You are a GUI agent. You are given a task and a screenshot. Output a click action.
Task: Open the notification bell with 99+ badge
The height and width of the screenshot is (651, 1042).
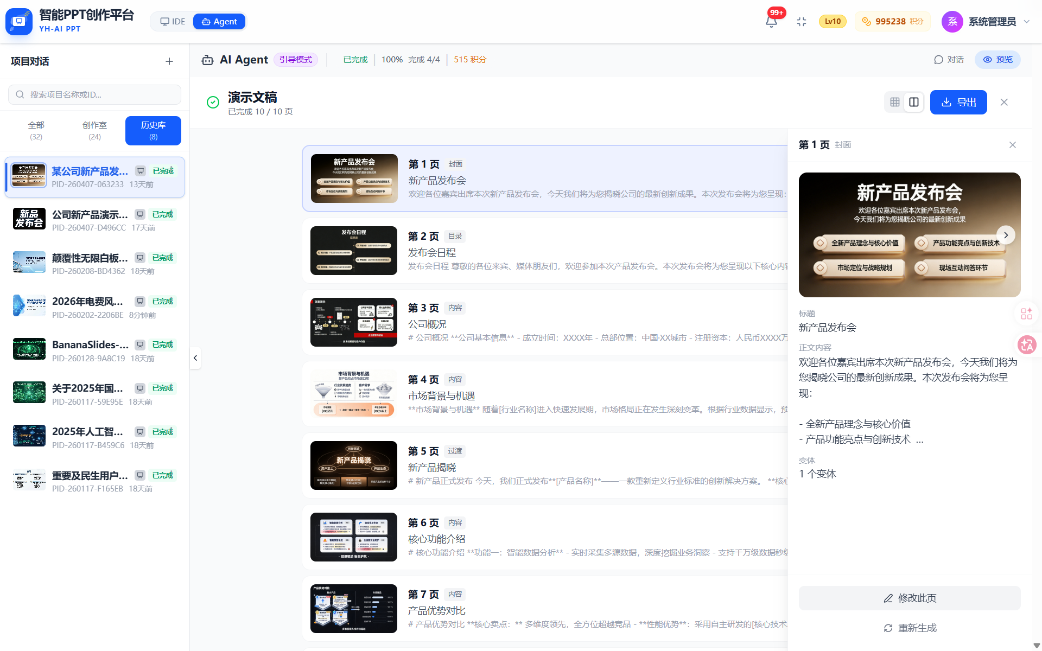coord(771,22)
